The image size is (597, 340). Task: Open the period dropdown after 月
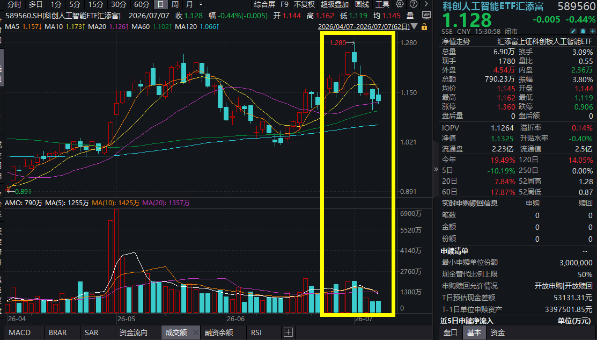point(201,4)
